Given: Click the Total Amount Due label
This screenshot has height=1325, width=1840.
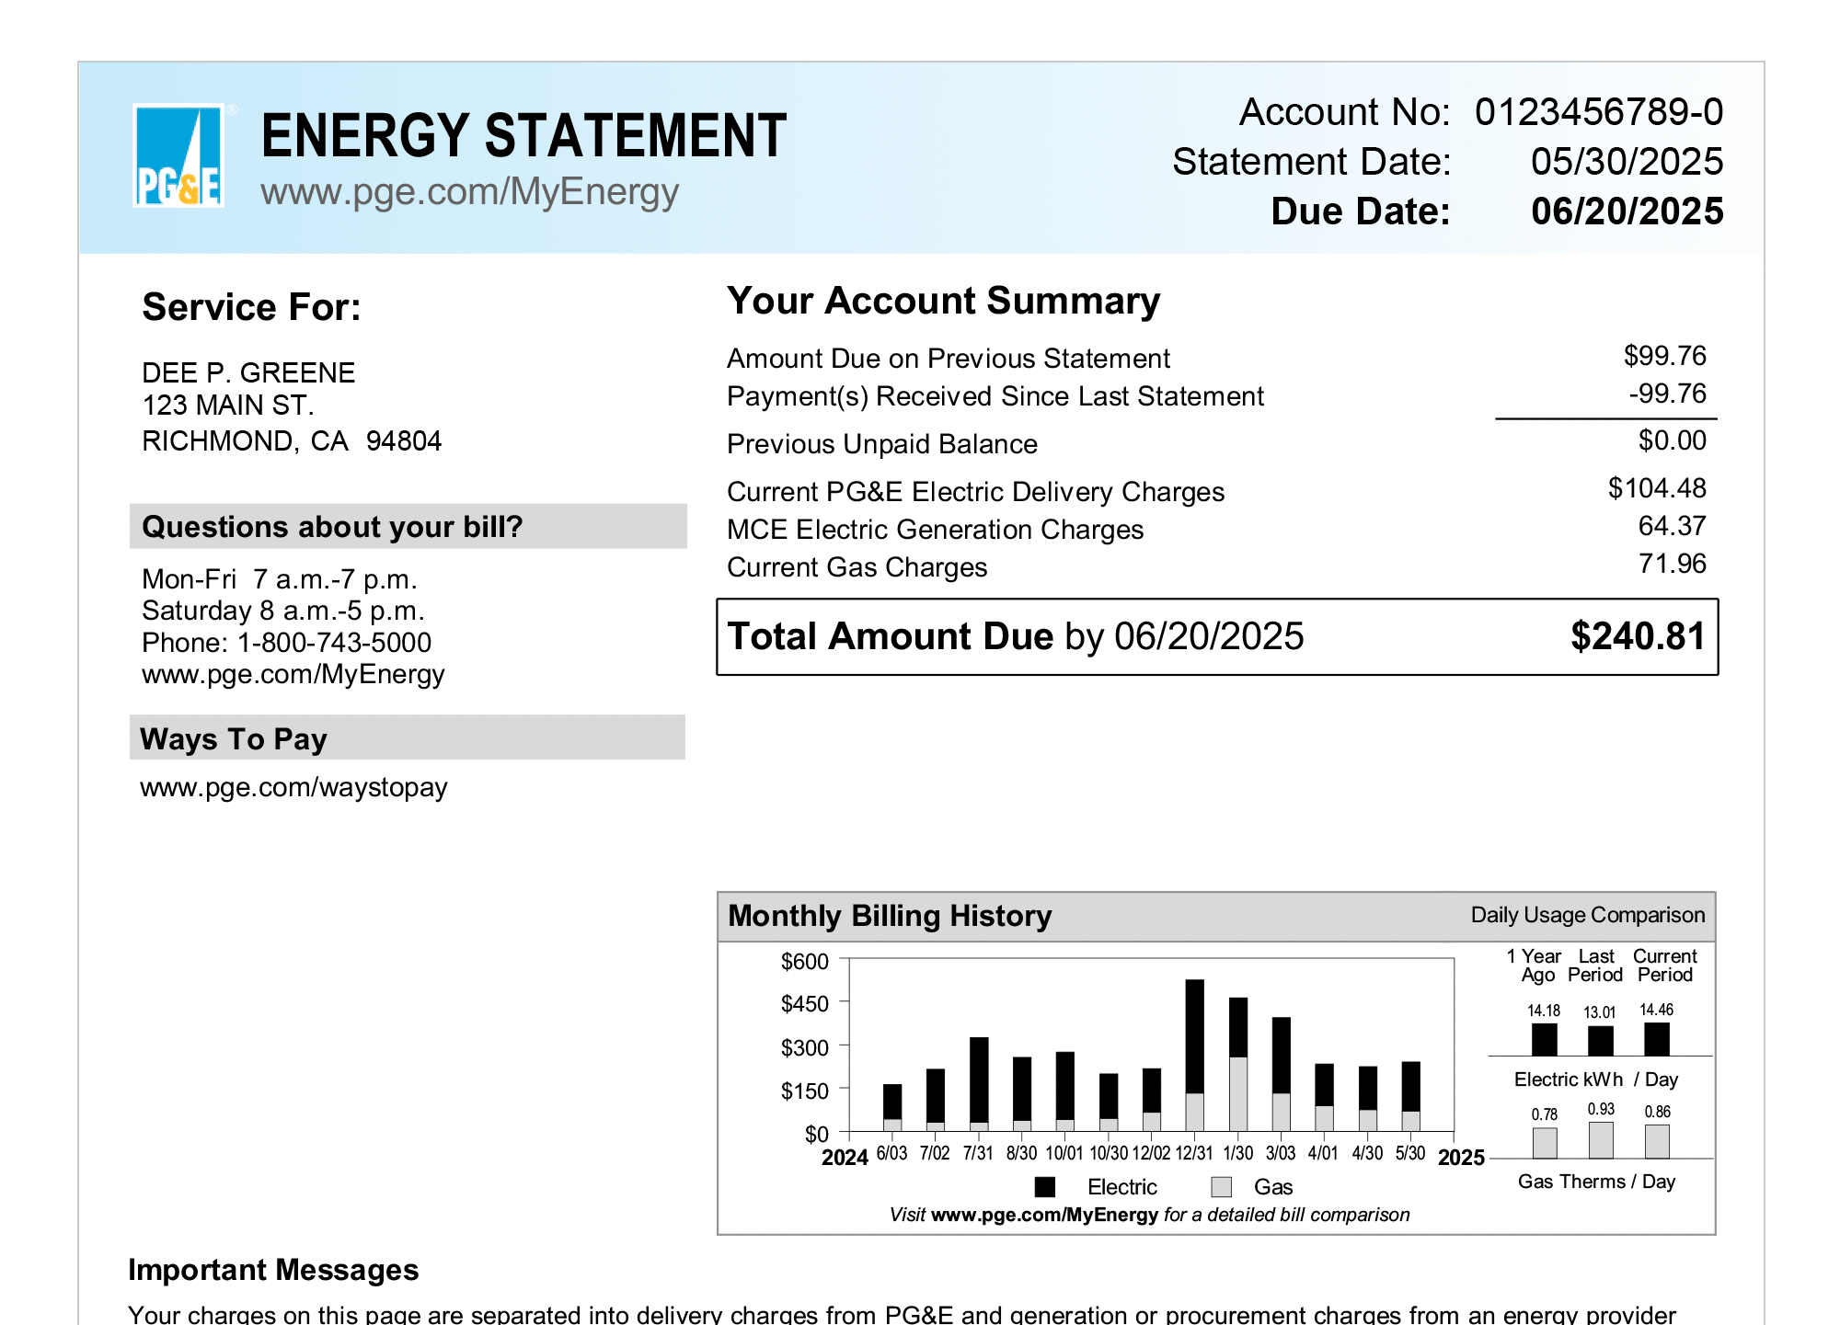Looking at the screenshot, I should pos(891,636).
